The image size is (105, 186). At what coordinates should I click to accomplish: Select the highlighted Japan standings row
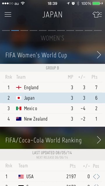(52, 98)
